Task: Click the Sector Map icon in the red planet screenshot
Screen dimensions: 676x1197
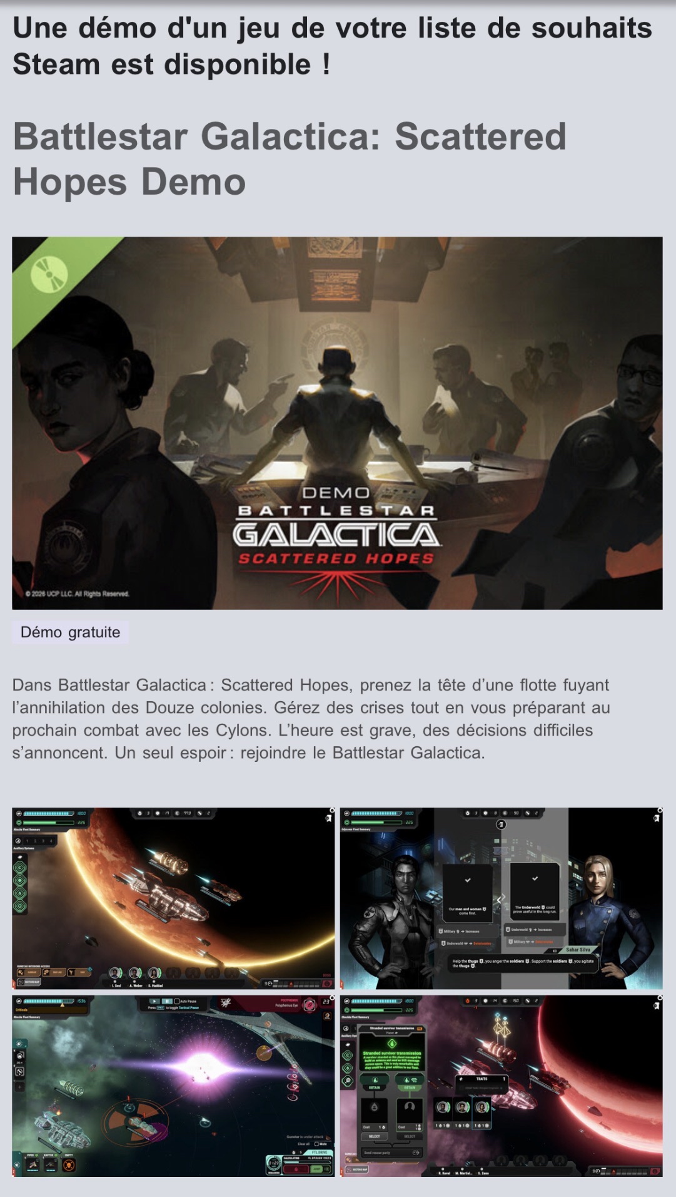Action: [x=357, y=1169]
